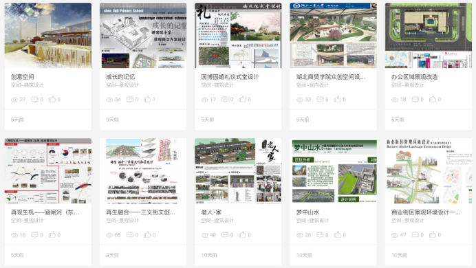Click the like icon on 创意空间 card
Viewport: 476px width, 268px height.
tap(52, 99)
